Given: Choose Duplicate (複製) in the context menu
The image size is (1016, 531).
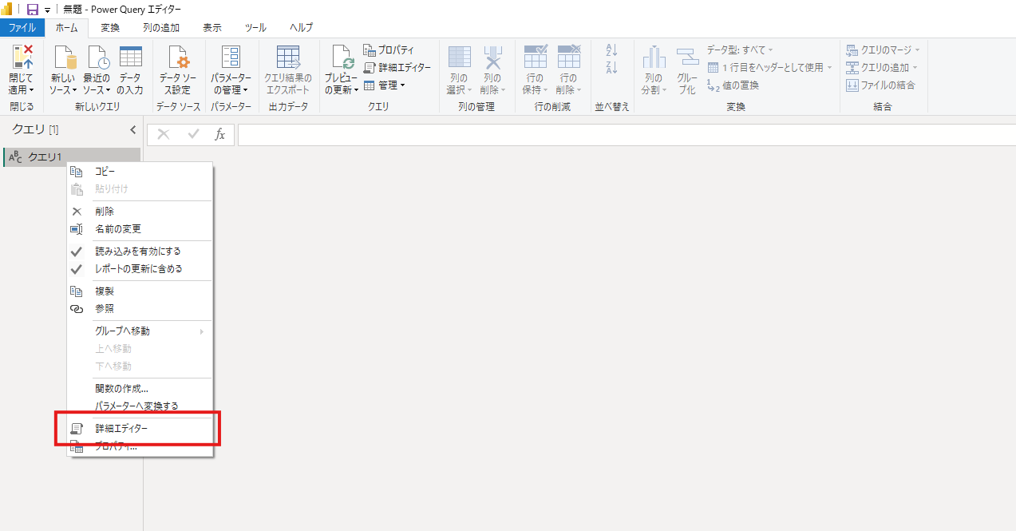Looking at the screenshot, I should [x=140, y=291].
